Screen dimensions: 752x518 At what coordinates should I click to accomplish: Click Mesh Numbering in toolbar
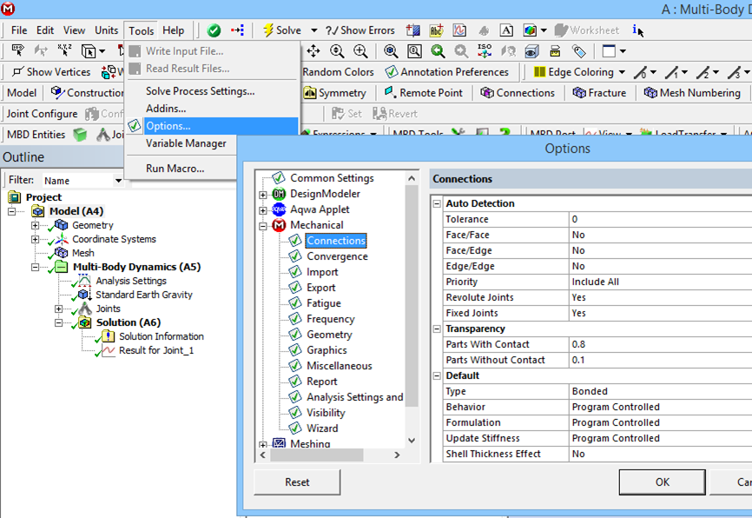coord(692,93)
